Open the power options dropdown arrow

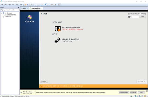coord(28,5)
